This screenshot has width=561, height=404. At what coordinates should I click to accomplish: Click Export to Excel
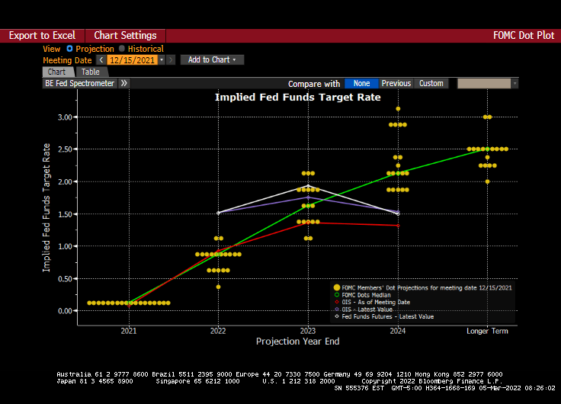[x=42, y=36]
